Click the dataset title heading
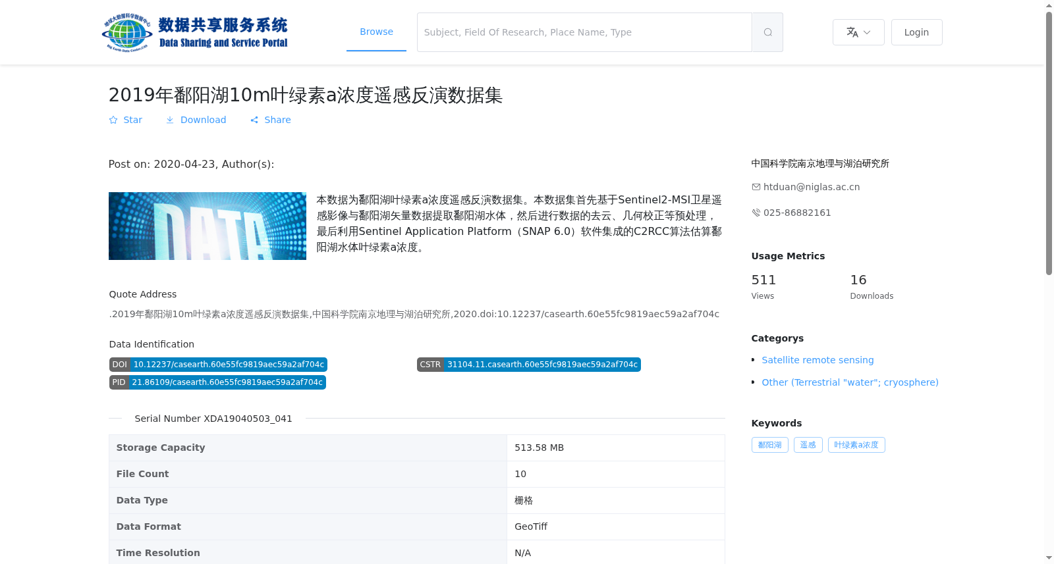1054x564 pixels. (306, 95)
